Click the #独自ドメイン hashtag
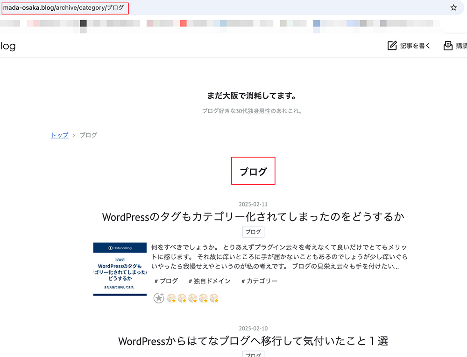The width and height of the screenshot is (467, 357). point(209,281)
